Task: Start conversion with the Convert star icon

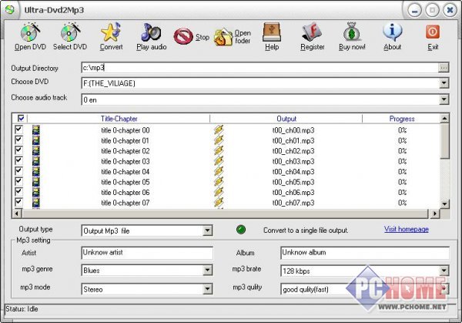Action: [x=111, y=32]
